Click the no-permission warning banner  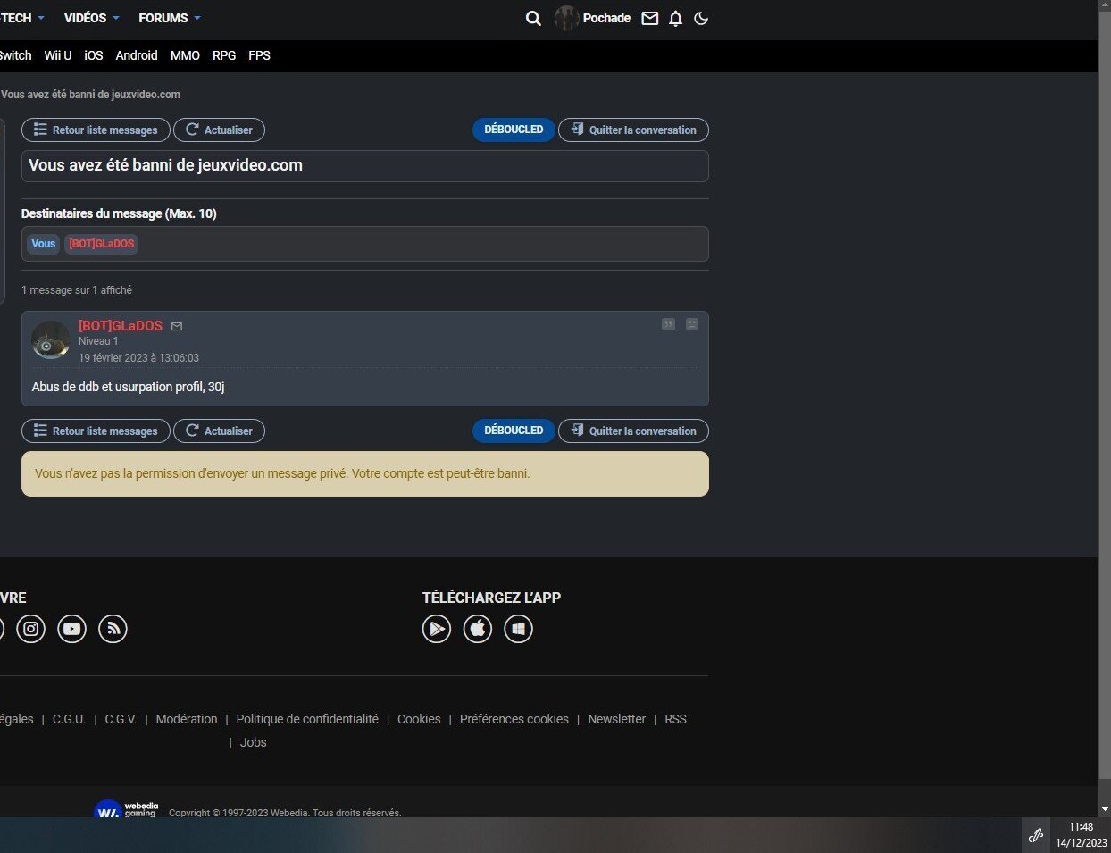click(x=365, y=473)
